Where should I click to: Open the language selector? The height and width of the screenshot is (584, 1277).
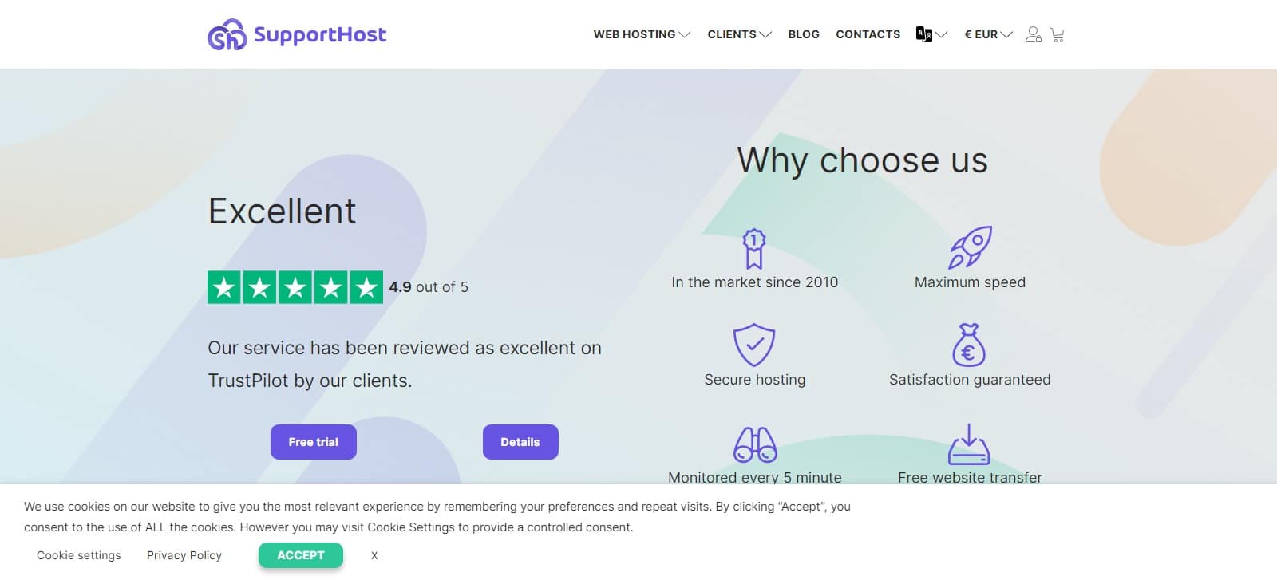[x=931, y=34]
